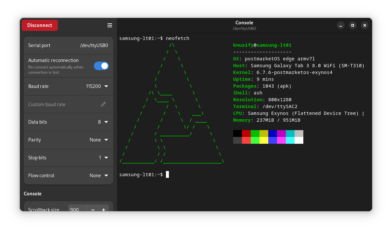Click the scrollback size value field showing 900
The image size is (392, 233).
click(x=77, y=210)
